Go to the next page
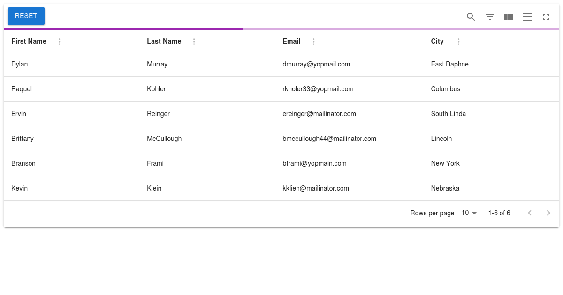Image resolution: width=563 pixels, height=295 pixels. (548, 213)
